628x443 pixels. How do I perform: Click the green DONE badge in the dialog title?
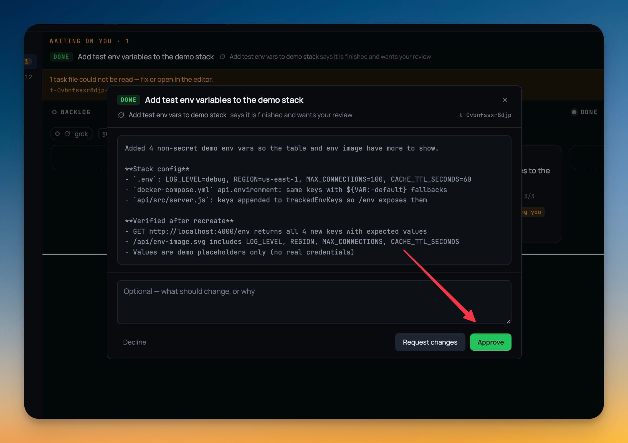point(128,100)
